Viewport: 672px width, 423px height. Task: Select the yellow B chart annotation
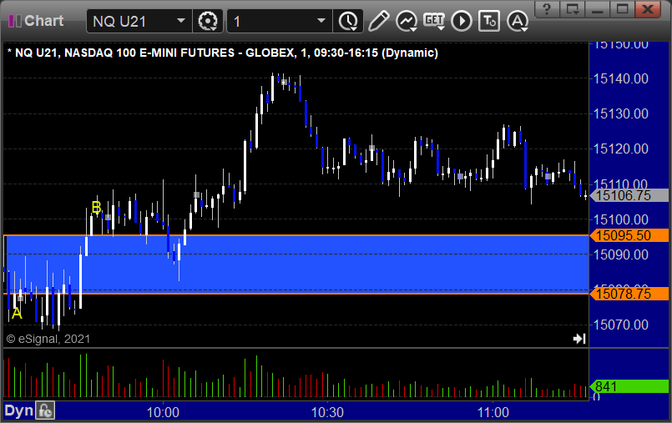click(x=97, y=208)
